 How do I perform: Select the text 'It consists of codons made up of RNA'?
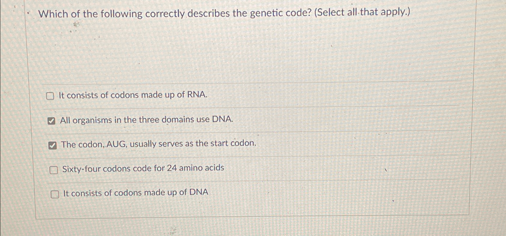point(133,95)
